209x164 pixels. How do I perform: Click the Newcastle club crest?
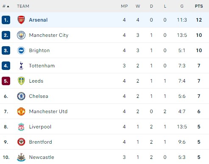click(21, 157)
